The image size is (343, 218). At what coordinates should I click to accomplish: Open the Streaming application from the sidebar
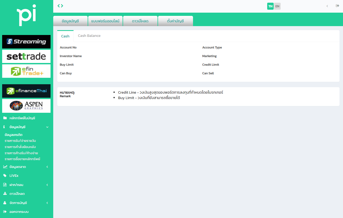click(26, 42)
